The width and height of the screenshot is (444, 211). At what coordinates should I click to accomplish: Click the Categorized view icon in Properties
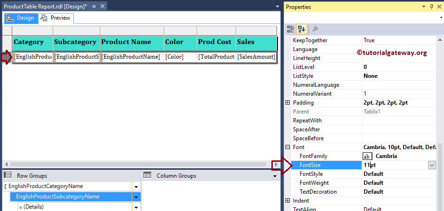click(x=291, y=29)
